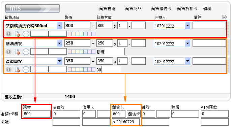Click 備註 field in 造型剪髮 row

tap(209, 61)
